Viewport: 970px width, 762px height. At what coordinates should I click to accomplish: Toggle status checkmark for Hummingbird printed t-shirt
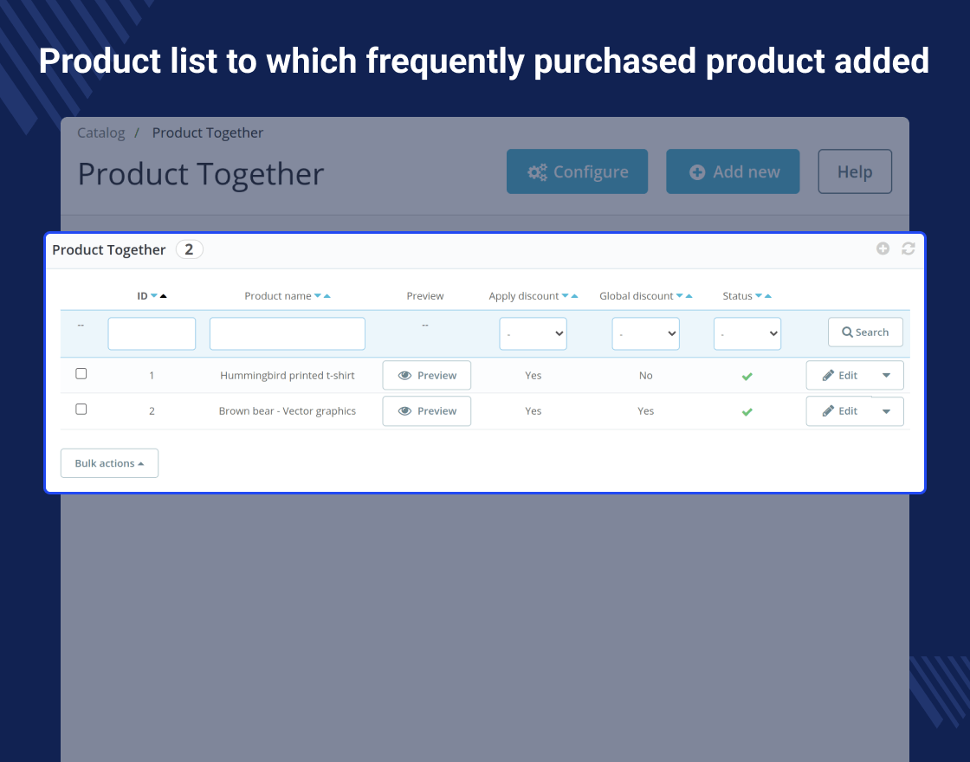point(747,376)
